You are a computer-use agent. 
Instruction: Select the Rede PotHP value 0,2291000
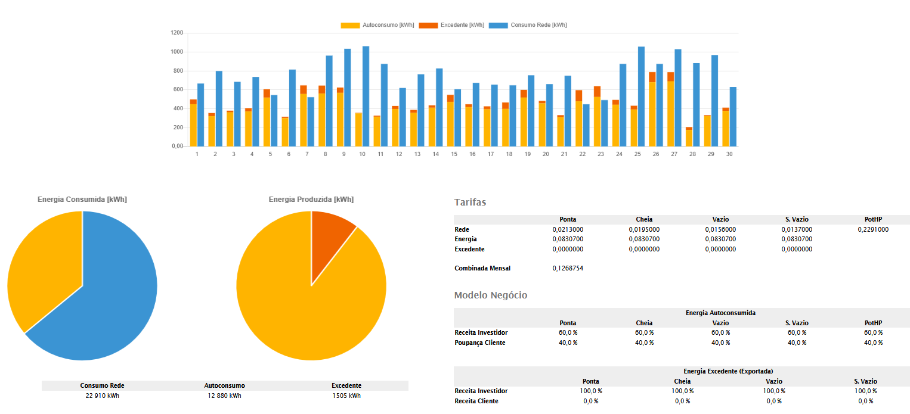pos(873,229)
